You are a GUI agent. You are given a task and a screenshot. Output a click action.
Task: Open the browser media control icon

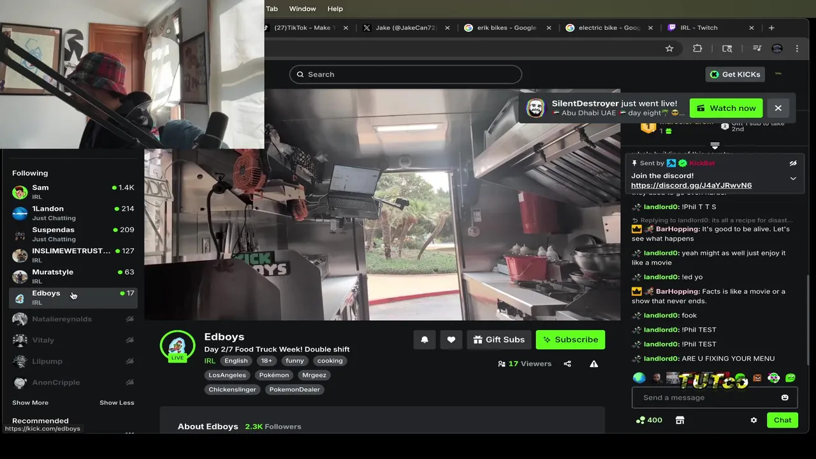pyautogui.click(x=757, y=48)
